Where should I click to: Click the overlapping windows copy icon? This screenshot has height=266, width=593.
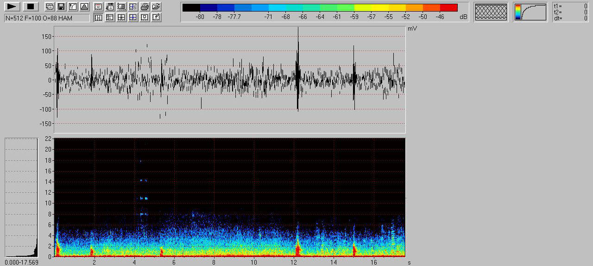(x=50, y=6)
